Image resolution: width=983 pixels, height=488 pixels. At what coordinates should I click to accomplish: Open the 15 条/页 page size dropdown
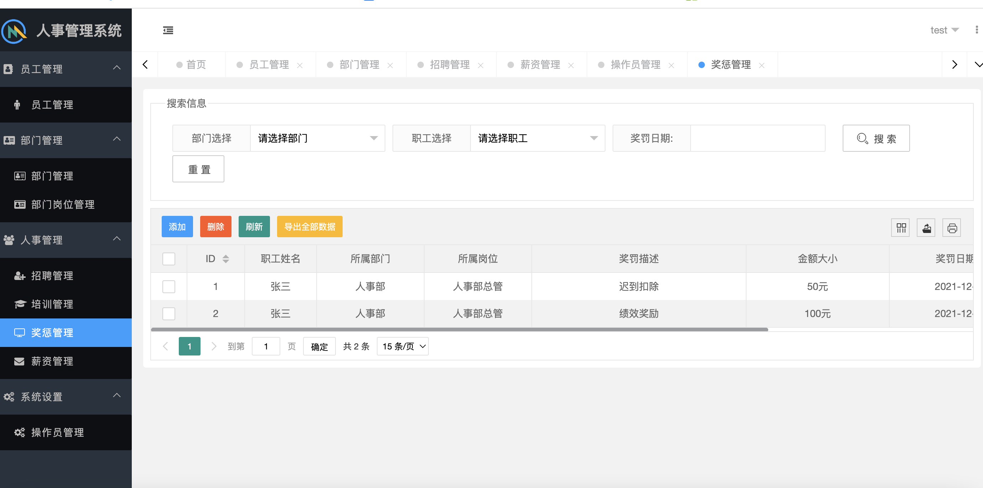click(x=402, y=346)
